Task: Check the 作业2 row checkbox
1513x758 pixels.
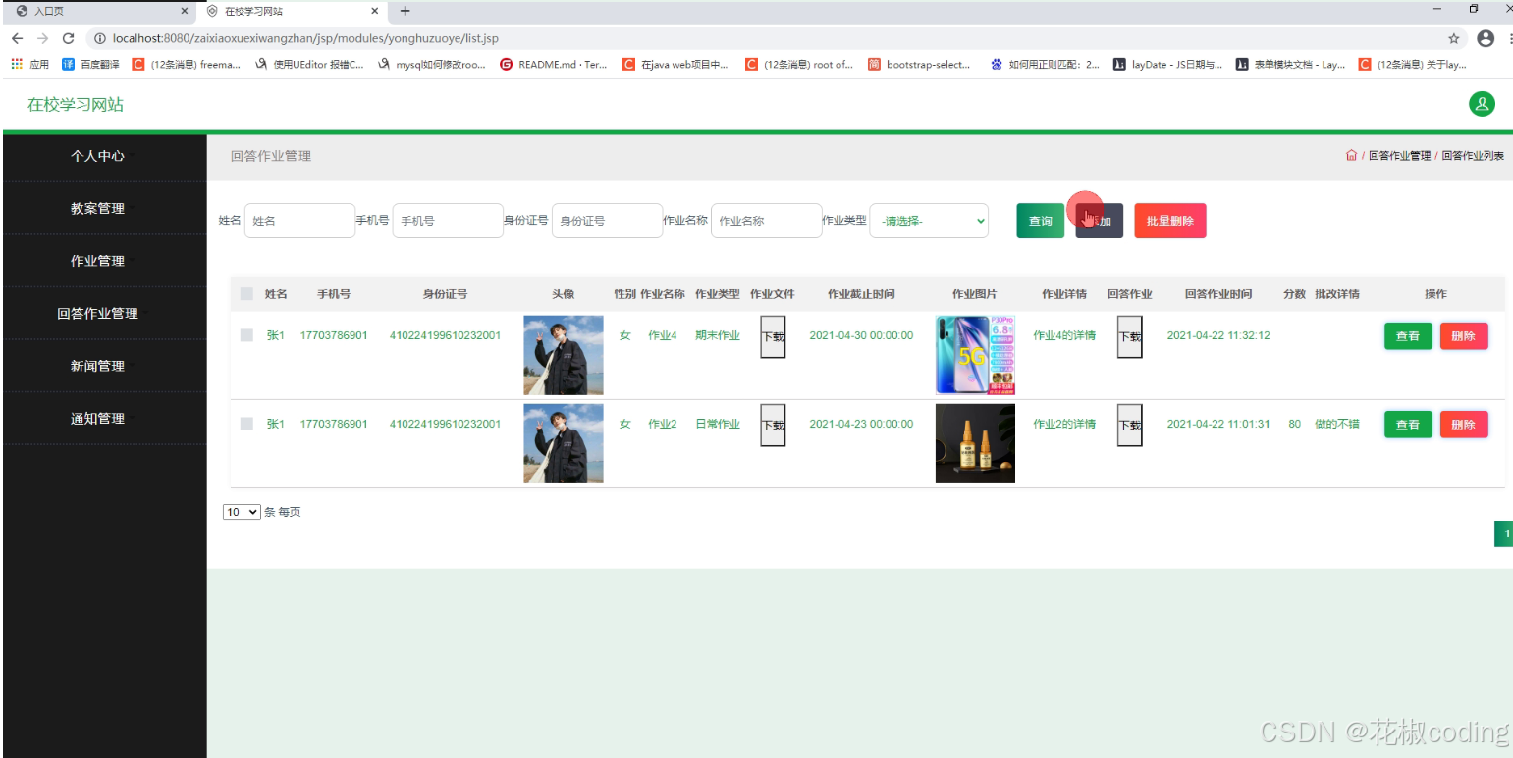Action: click(x=246, y=424)
